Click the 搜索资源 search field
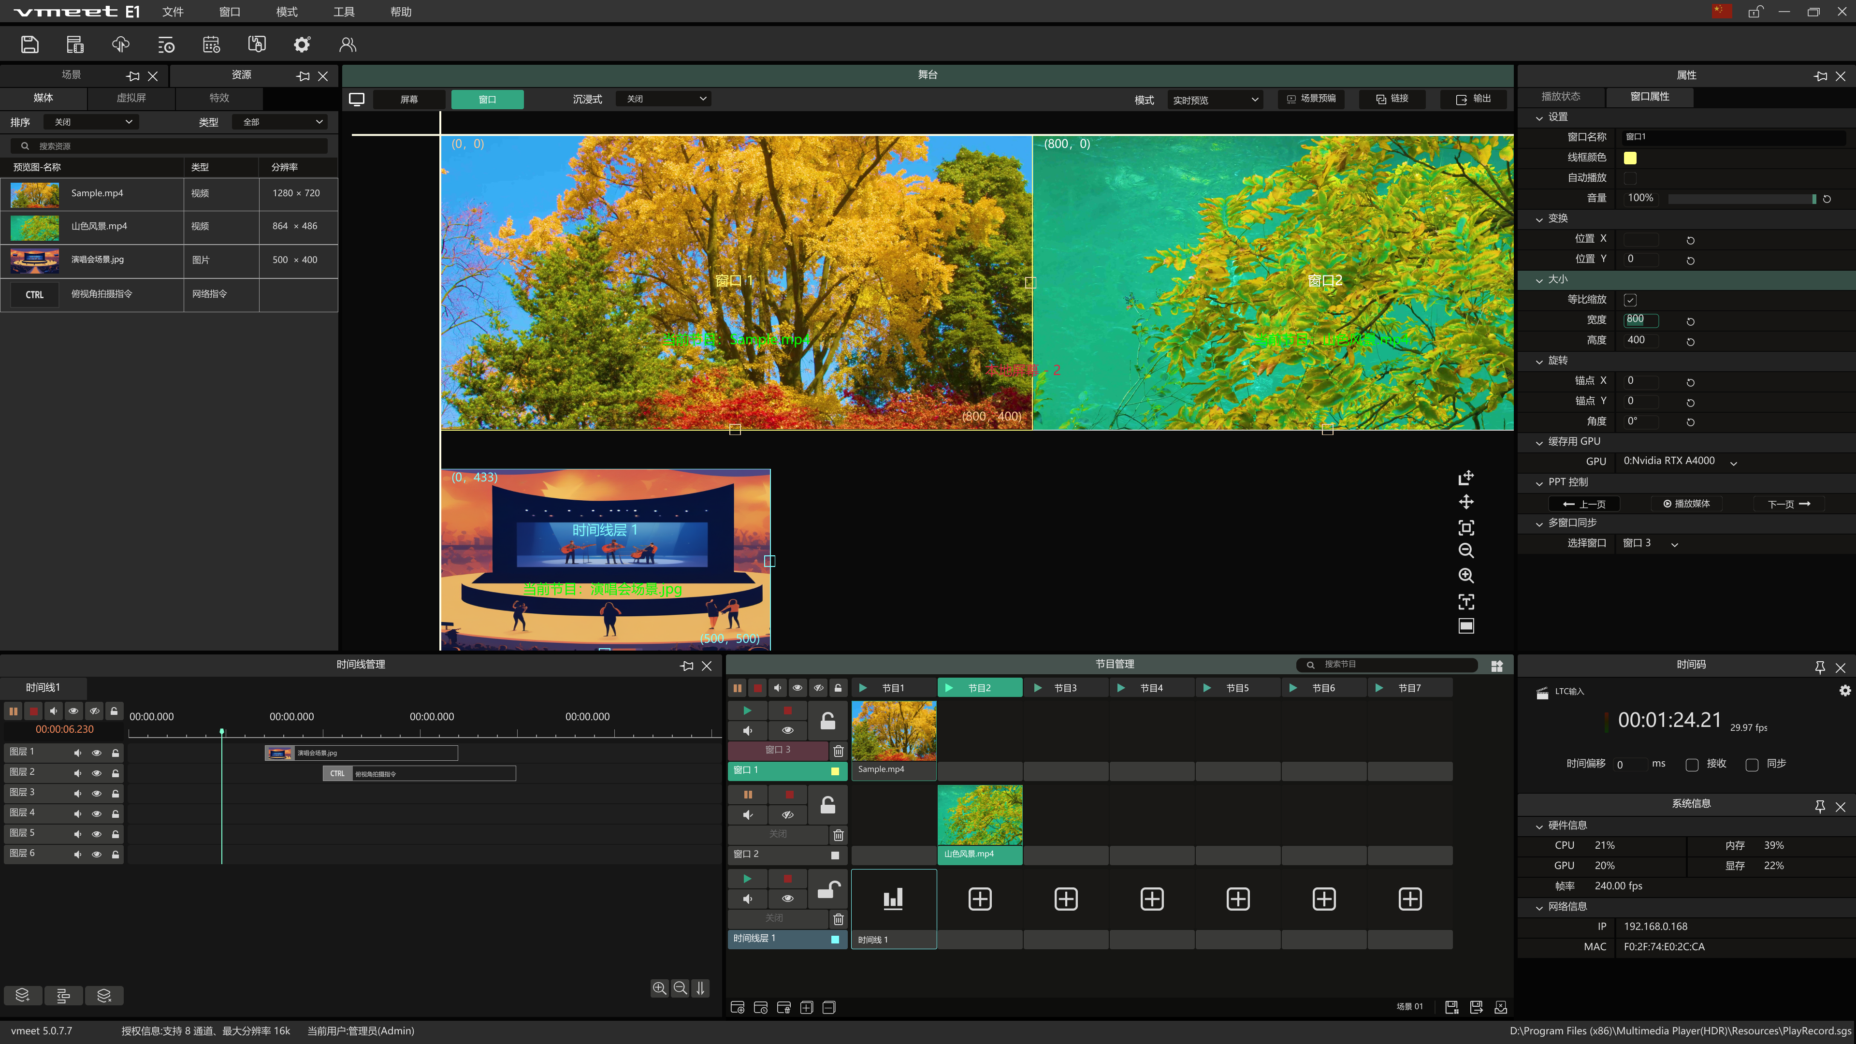 (169, 146)
